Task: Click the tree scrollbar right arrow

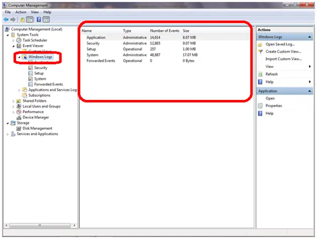Action: pos(74,225)
